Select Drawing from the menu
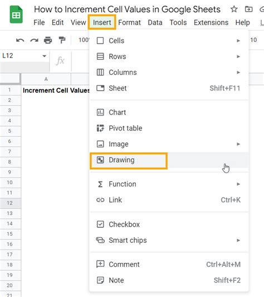 tap(169, 160)
